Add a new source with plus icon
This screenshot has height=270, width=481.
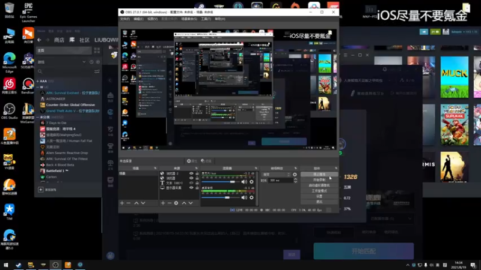[163, 203]
